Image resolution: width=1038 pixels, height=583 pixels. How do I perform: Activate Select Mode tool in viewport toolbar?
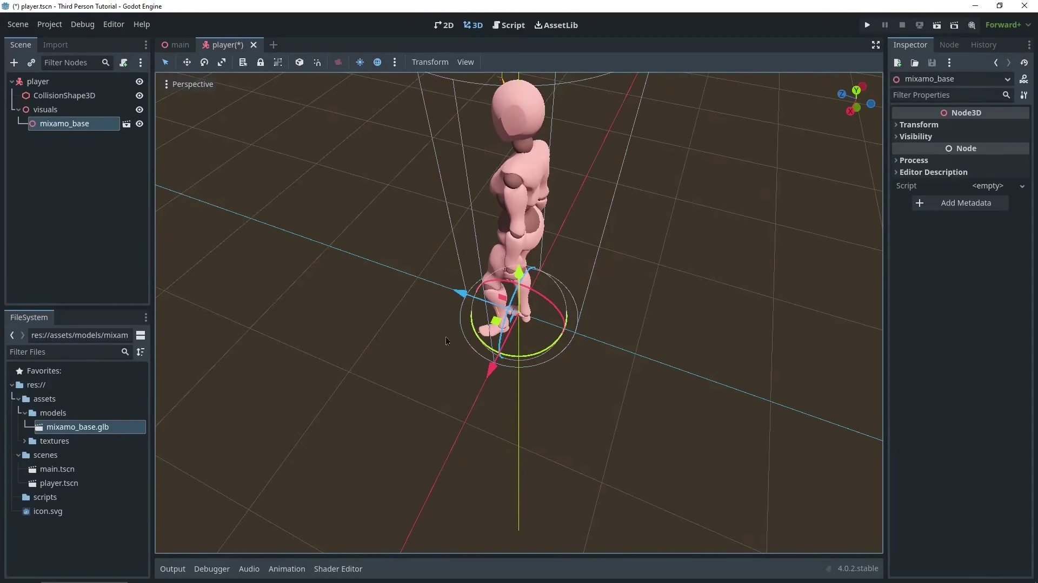[165, 62]
